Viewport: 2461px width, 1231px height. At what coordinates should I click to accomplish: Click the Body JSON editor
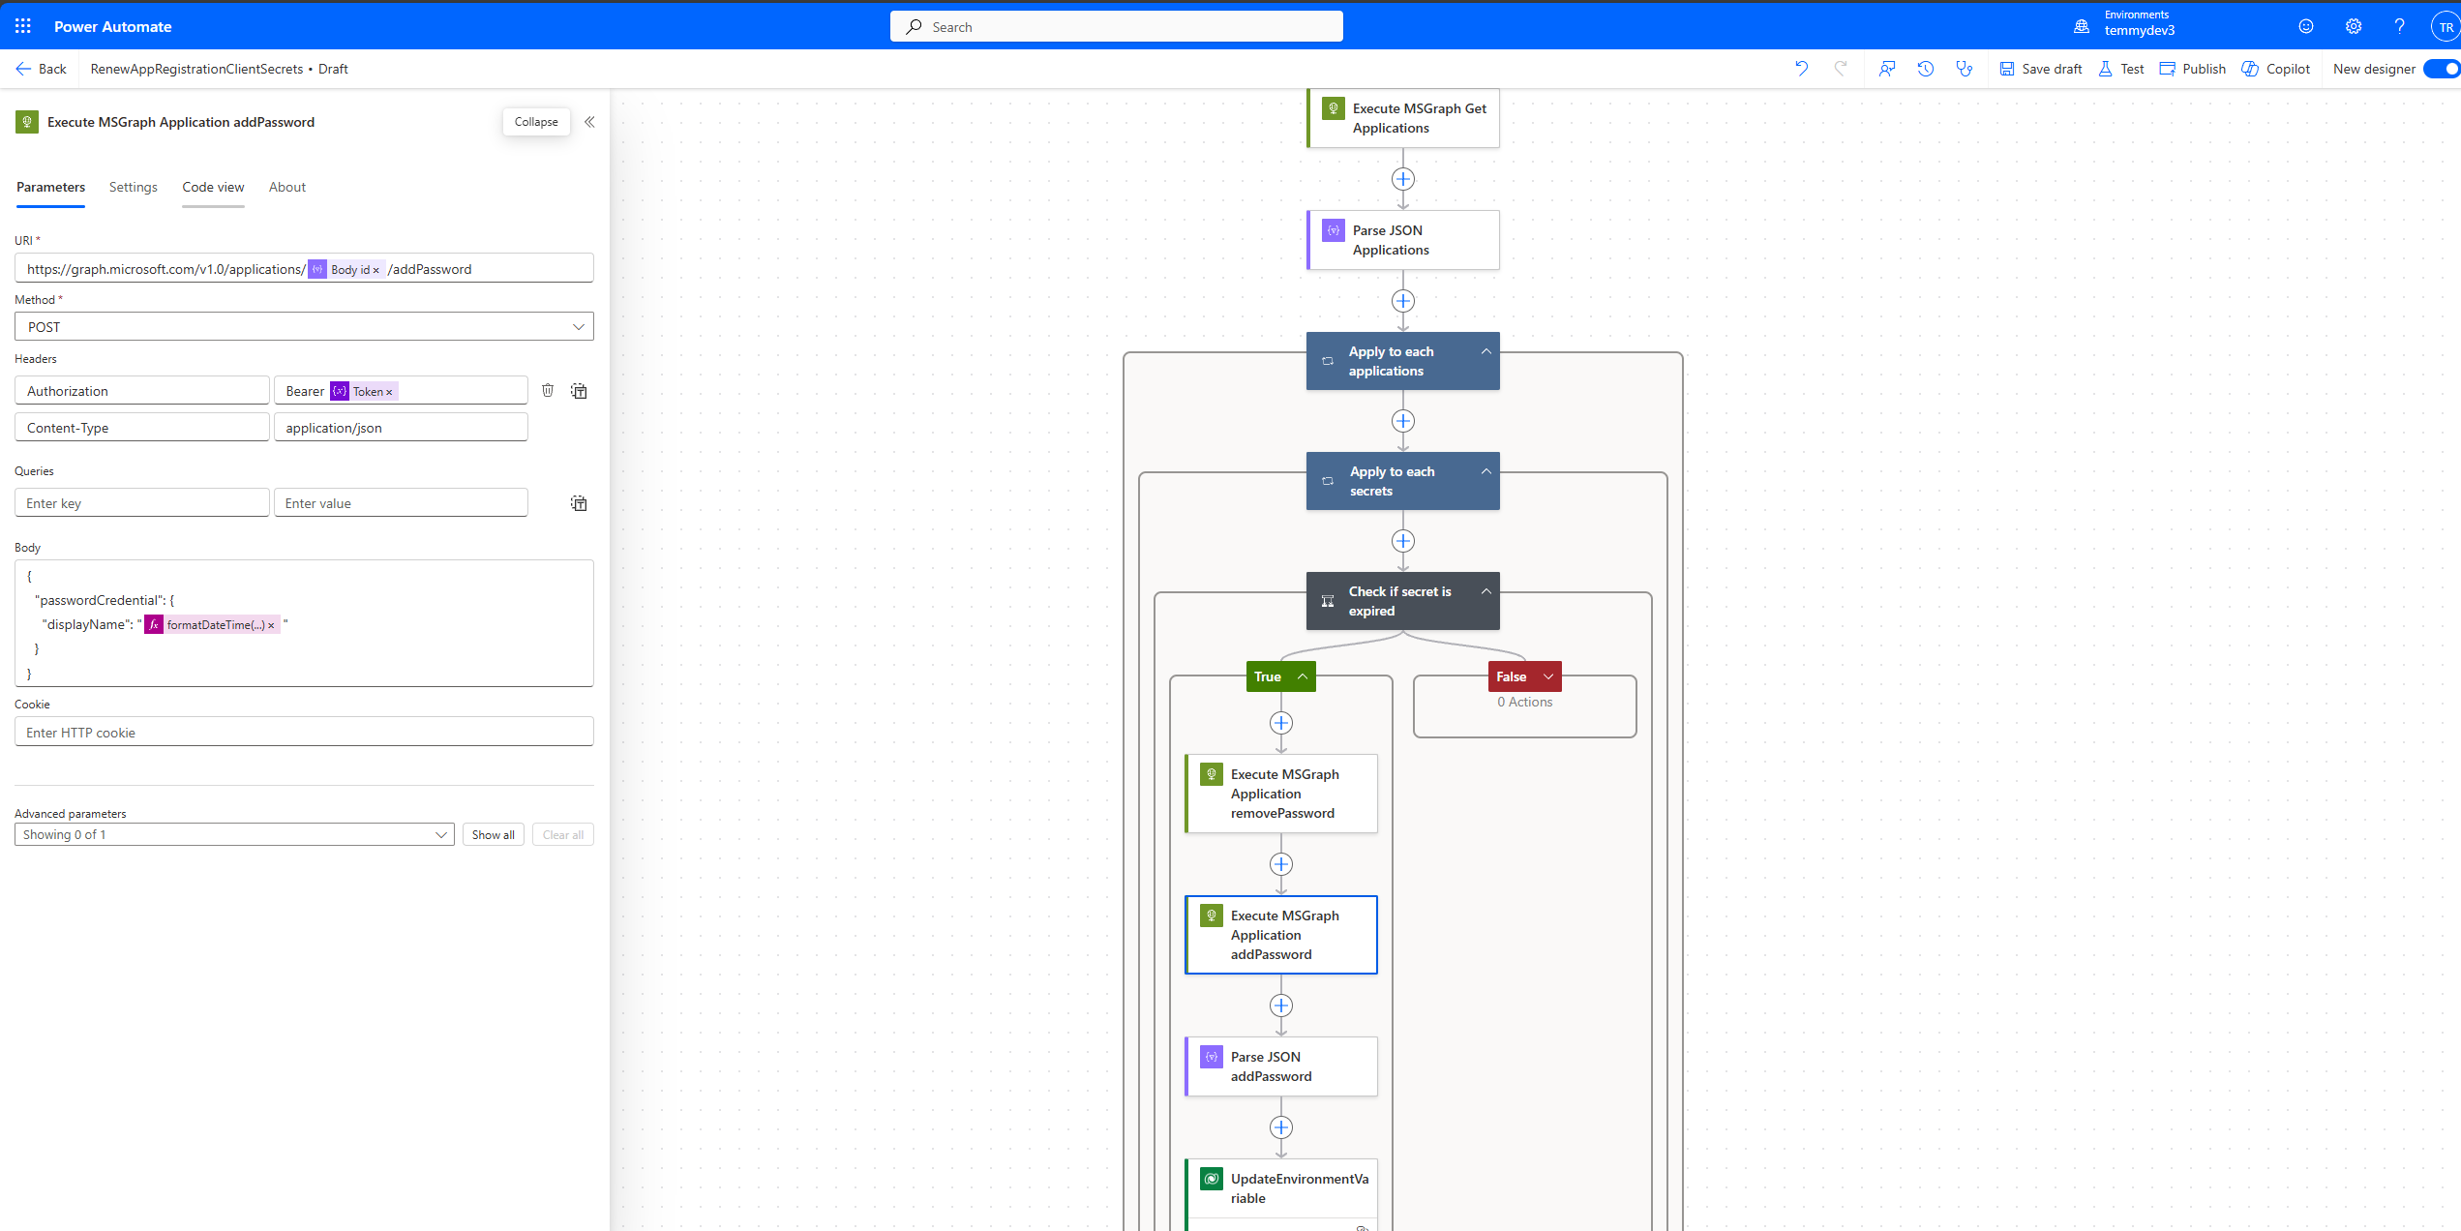coord(304,623)
